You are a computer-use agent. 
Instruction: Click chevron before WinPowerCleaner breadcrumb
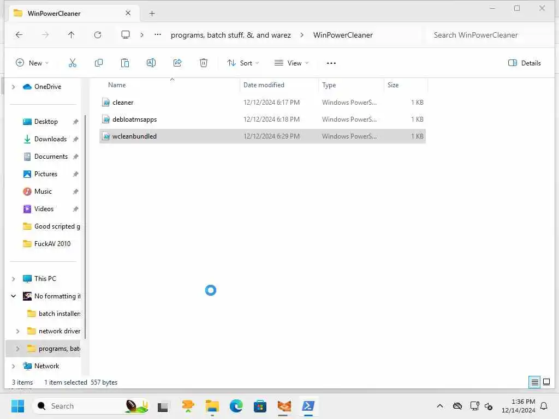302,34
